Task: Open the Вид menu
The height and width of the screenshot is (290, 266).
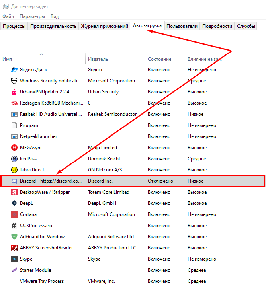Action: click(x=55, y=16)
